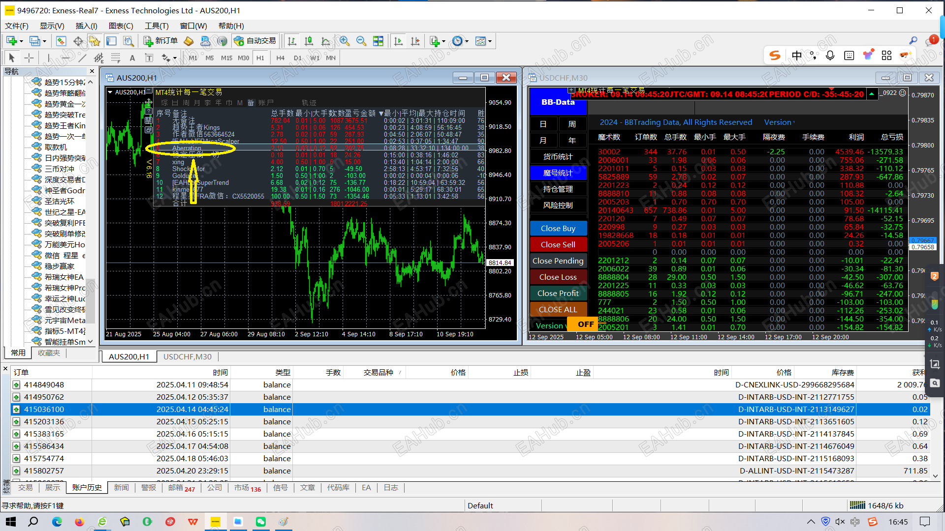Tile chart windows with the grid icon

coord(378,41)
